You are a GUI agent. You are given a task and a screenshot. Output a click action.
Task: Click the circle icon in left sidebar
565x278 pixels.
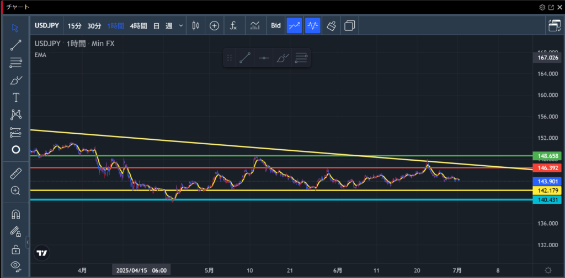click(x=15, y=150)
